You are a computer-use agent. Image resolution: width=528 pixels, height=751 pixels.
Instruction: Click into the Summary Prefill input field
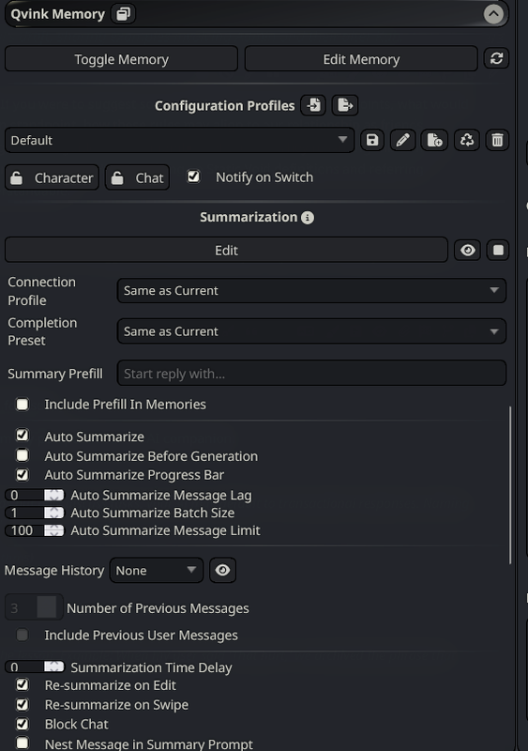click(311, 373)
